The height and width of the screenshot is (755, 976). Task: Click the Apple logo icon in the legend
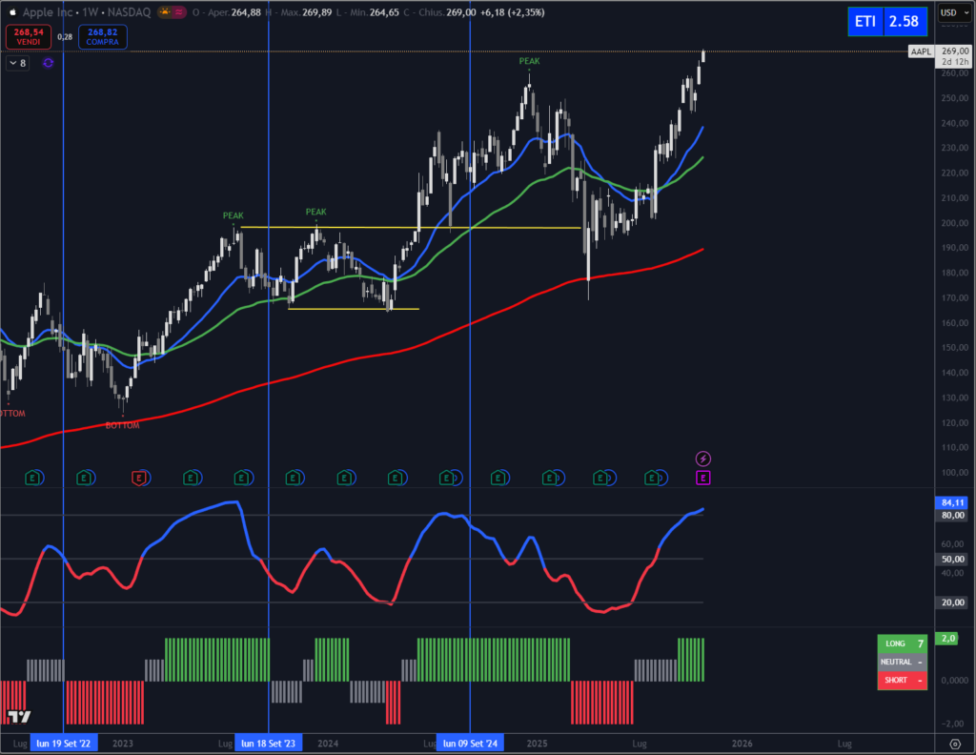tap(10, 12)
